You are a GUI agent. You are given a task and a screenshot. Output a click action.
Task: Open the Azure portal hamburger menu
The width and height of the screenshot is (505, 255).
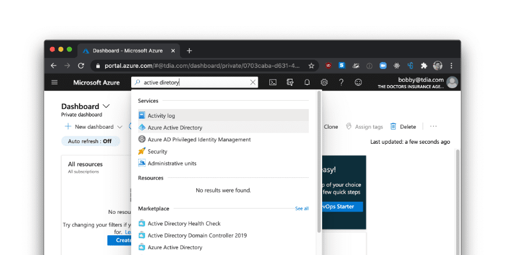coord(55,82)
